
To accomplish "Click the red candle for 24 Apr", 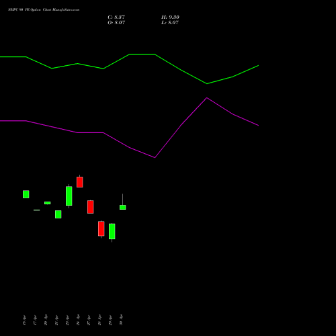I will (80, 182).
